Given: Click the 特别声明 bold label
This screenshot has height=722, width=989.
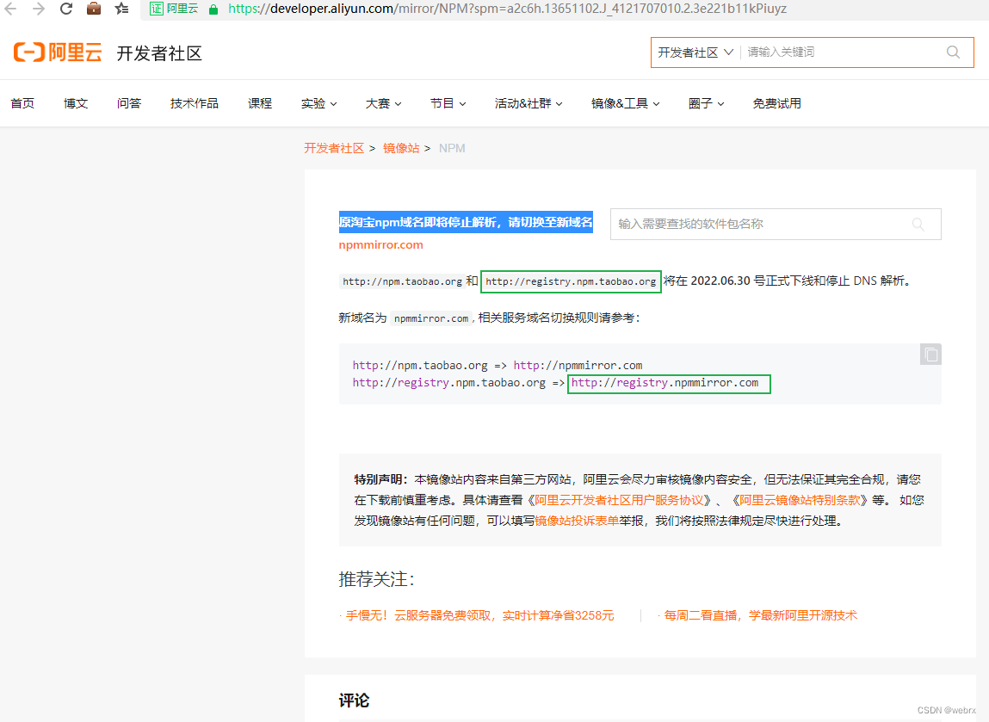Looking at the screenshot, I should [x=380, y=479].
